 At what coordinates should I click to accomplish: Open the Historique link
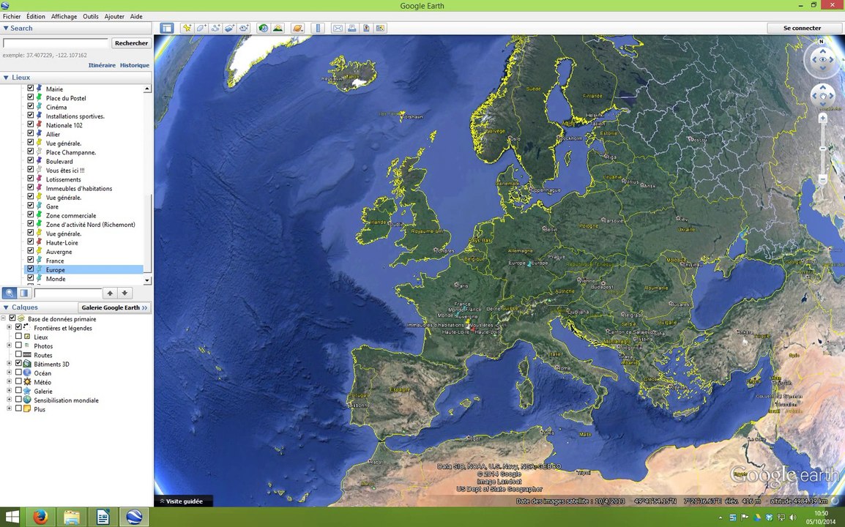(135, 65)
